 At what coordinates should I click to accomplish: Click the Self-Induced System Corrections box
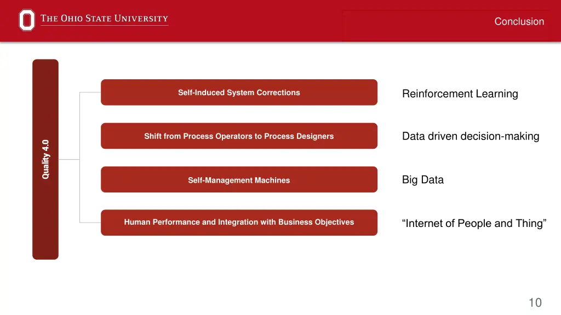239,92
